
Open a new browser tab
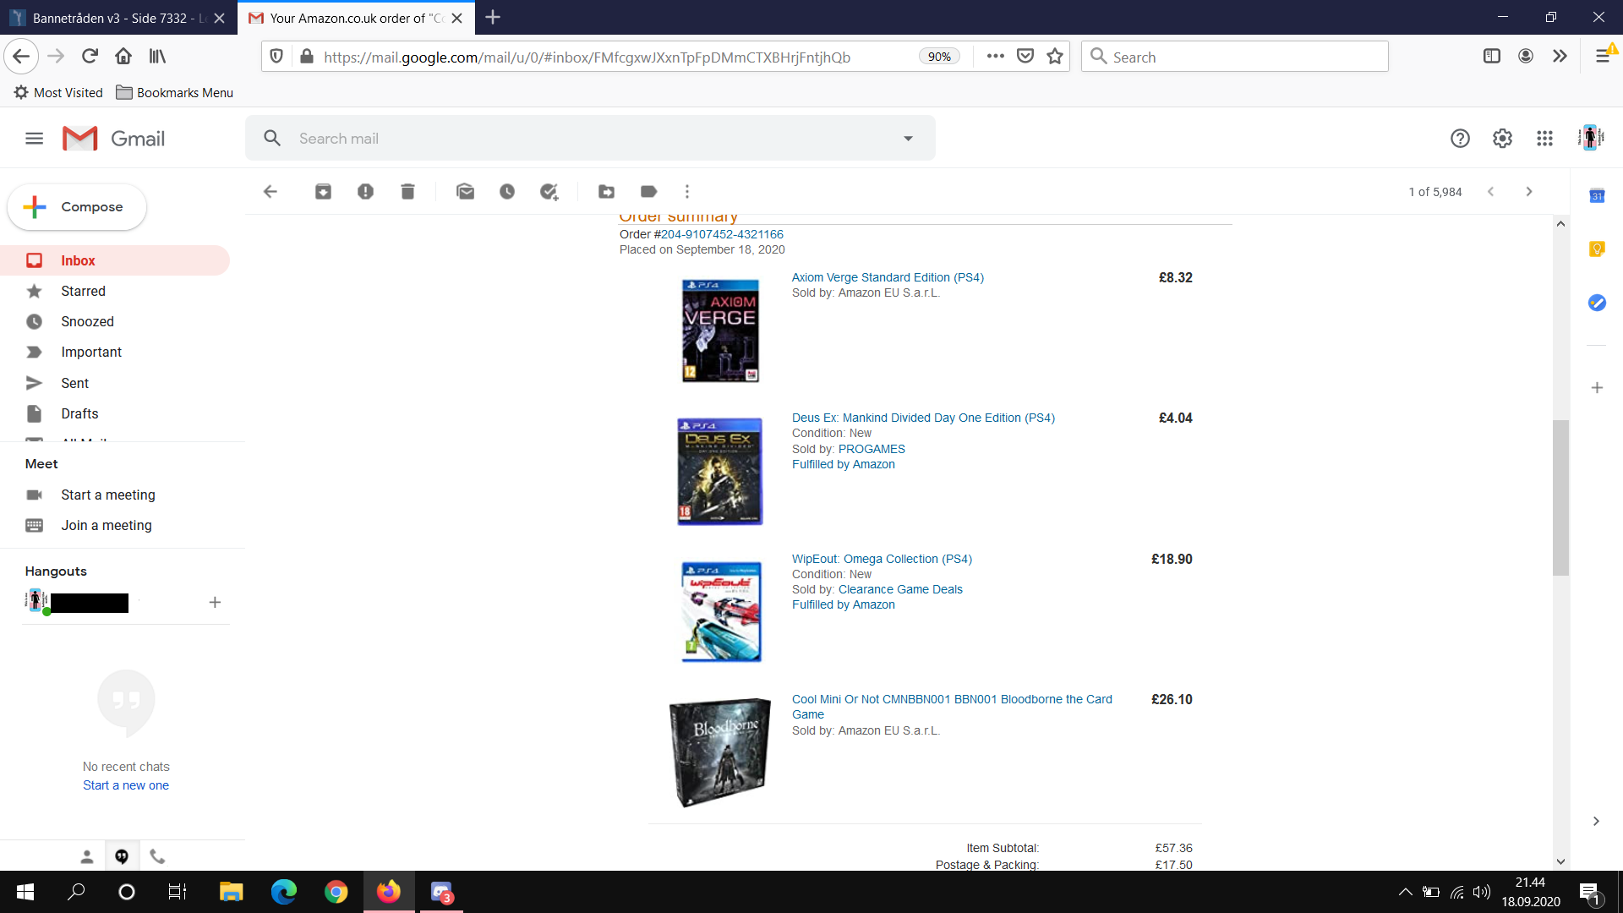click(493, 18)
